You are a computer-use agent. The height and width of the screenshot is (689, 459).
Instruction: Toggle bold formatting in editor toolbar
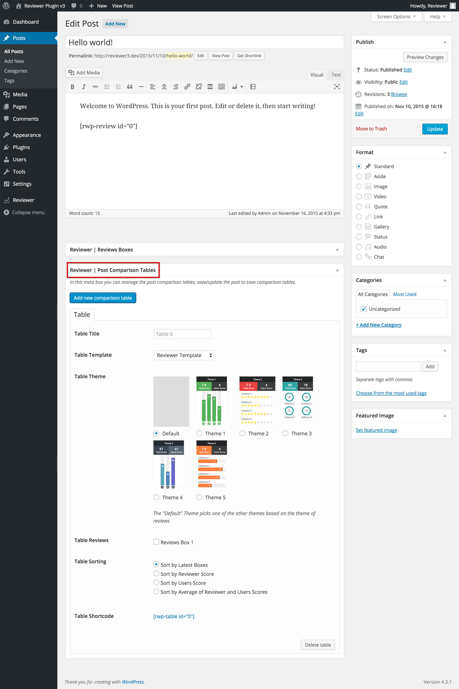point(72,87)
